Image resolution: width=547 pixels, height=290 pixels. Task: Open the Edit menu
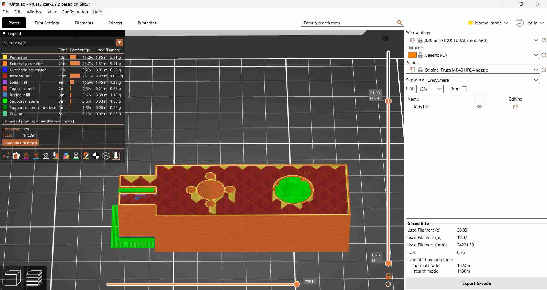coord(18,12)
